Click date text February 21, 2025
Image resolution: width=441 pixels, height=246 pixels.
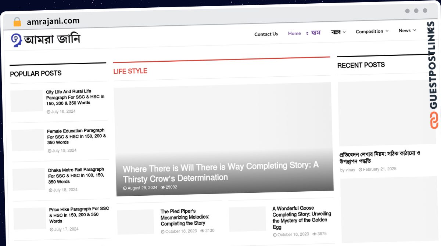tap(380, 169)
